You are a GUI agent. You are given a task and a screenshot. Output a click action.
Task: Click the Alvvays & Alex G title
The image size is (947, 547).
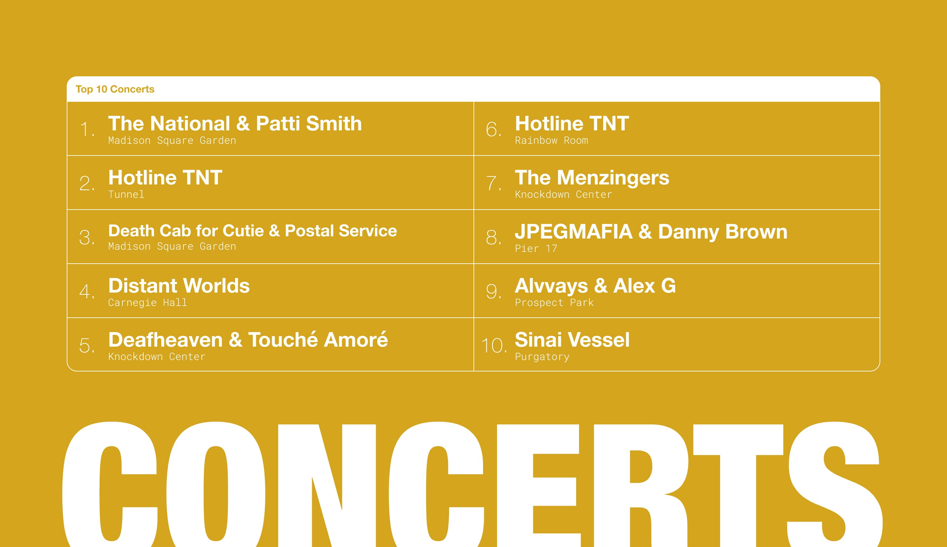pyautogui.click(x=596, y=286)
